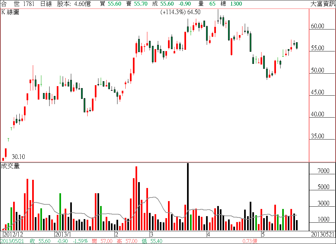The height and width of the screenshot is (244, 336).
Task: Click the month 5 timeline marker
Action: [263, 234]
